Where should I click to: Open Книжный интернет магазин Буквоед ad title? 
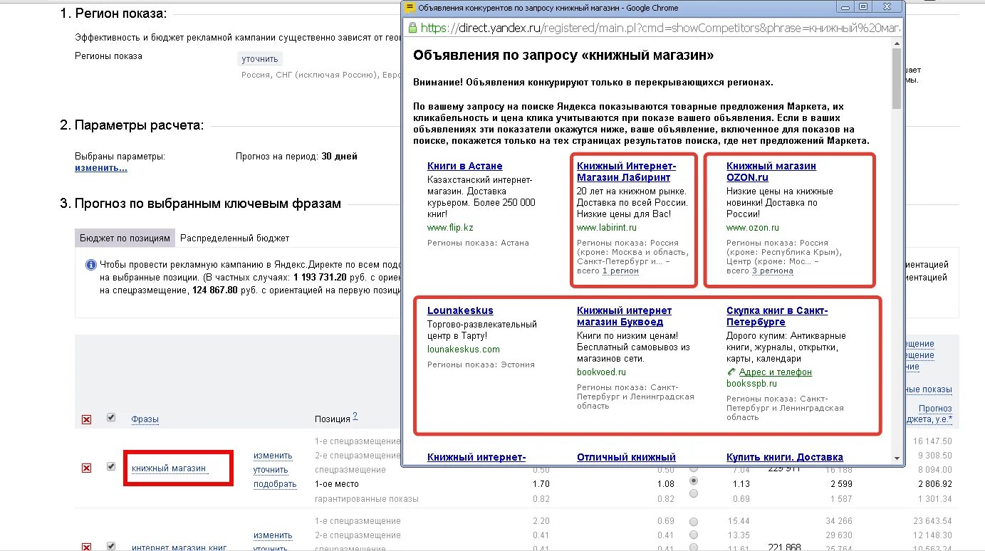pyautogui.click(x=624, y=316)
